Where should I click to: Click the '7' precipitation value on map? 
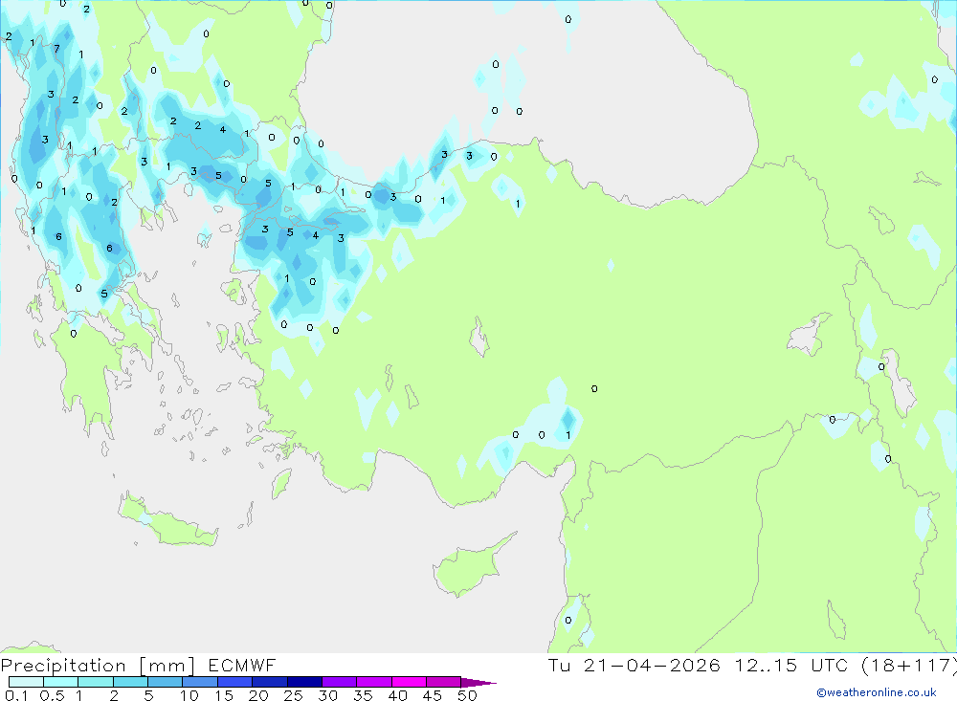[x=56, y=49]
